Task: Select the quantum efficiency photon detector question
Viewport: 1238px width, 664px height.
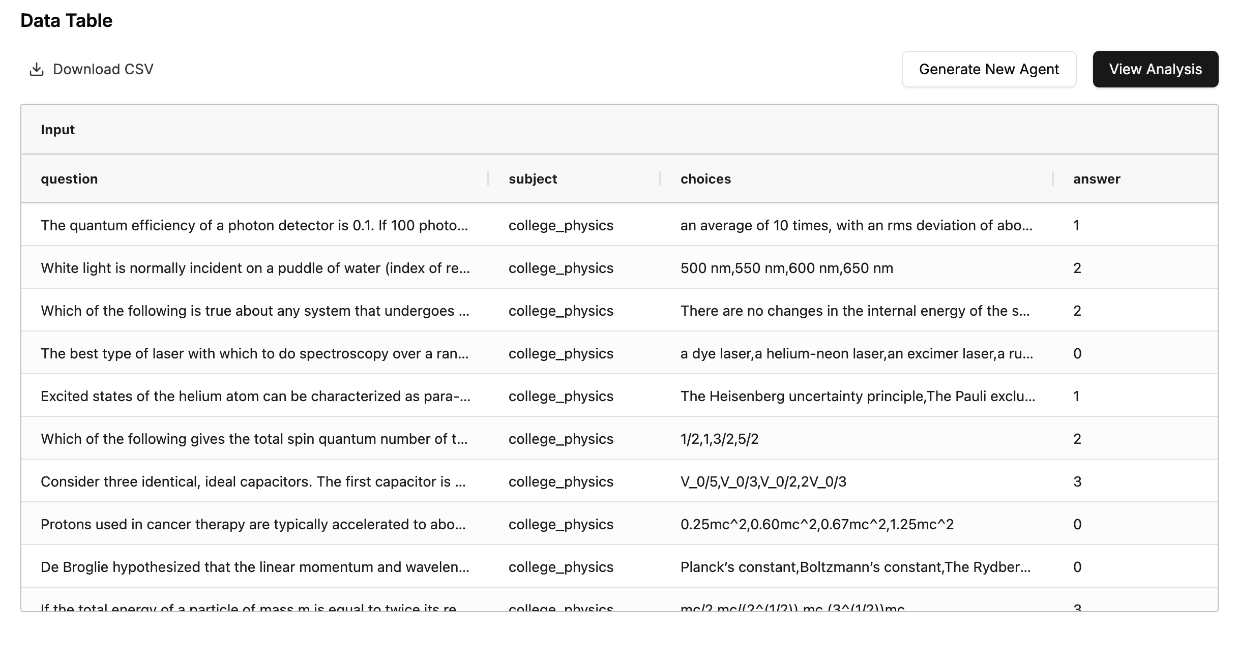Action: [254, 225]
